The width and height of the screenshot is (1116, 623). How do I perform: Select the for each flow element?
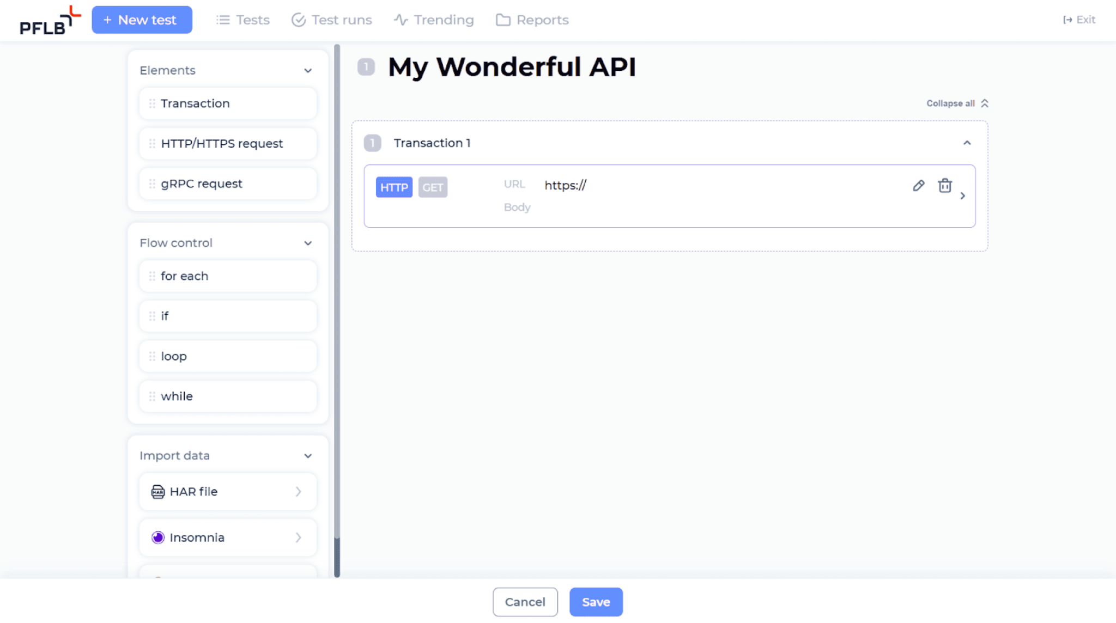(x=228, y=276)
